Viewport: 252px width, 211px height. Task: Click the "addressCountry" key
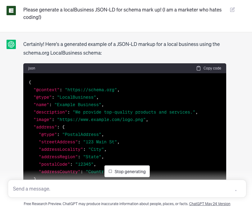point(60,172)
